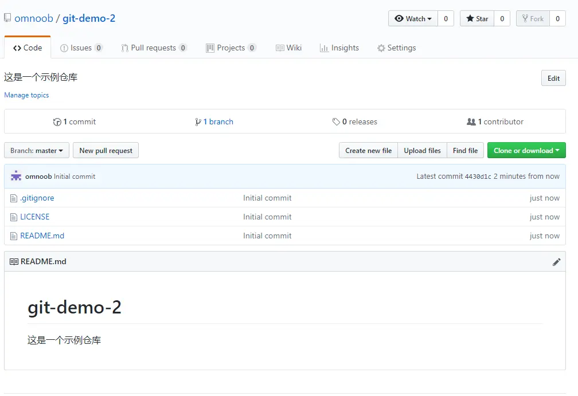Click the Issues exclamation icon
Screen dimensions: 578x396
(64, 48)
